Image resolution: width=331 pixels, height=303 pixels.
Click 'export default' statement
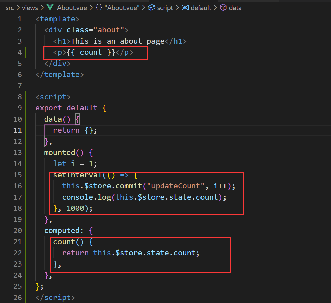pyautogui.click(x=66, y=108)
